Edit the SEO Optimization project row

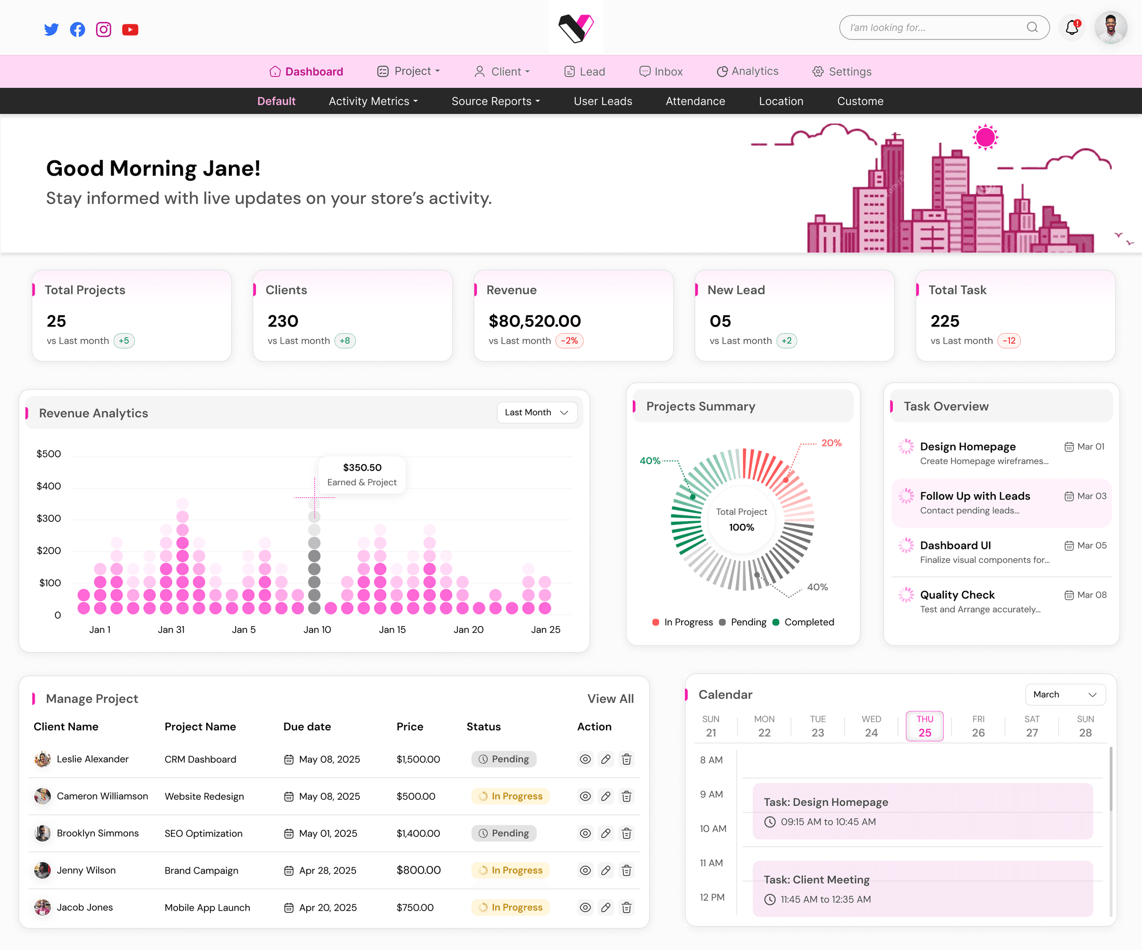click(606, 833)
